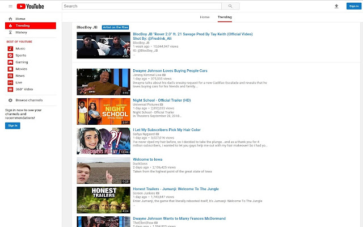Click the Music category icon

10,49
